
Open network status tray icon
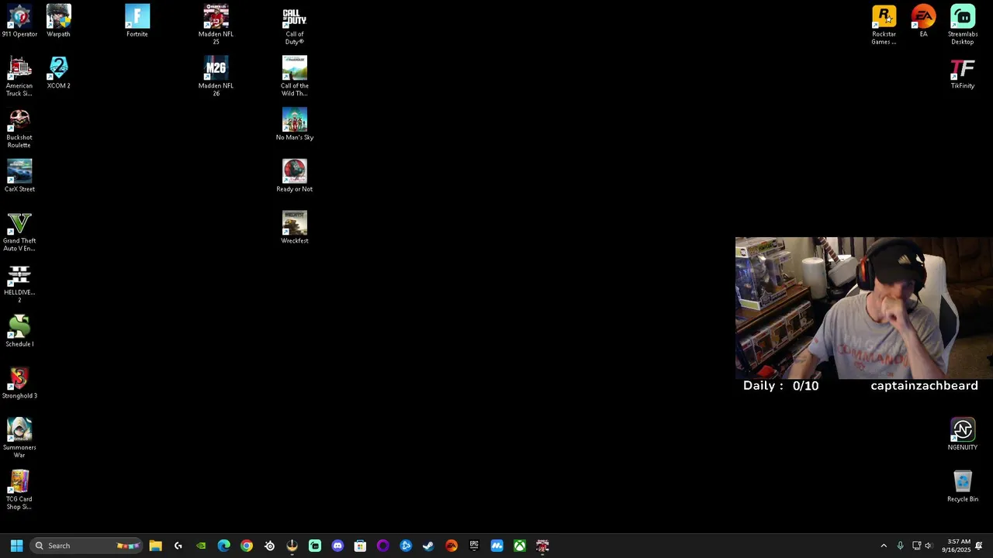tap(916, 546)
